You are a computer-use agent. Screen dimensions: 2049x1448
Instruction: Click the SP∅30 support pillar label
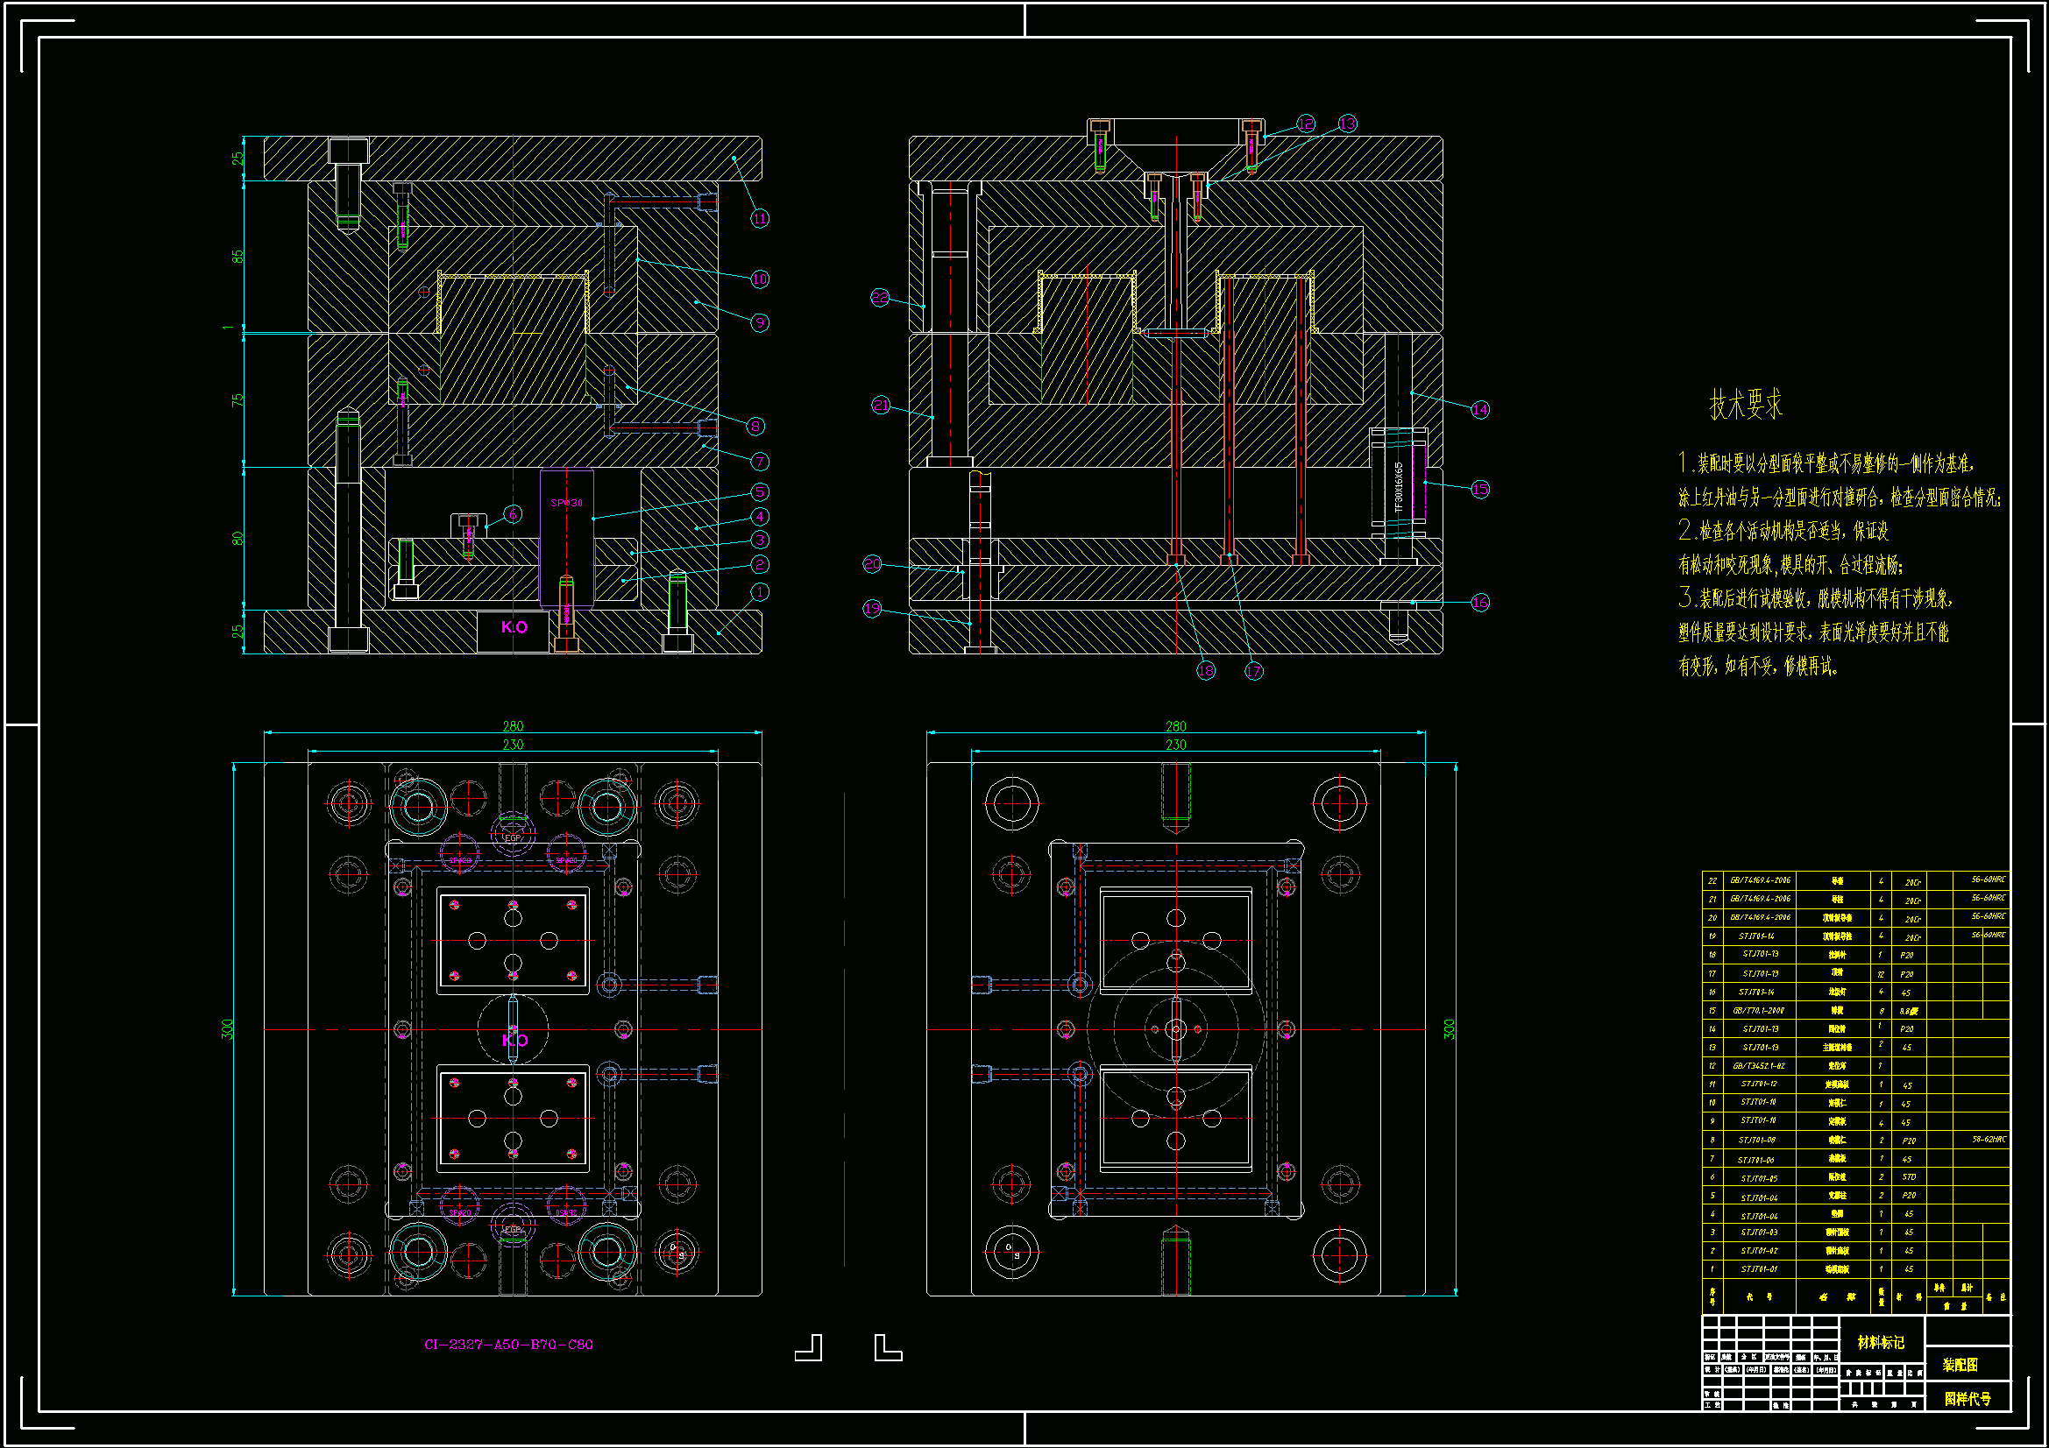pyautogui.click(x=566, y=503)
